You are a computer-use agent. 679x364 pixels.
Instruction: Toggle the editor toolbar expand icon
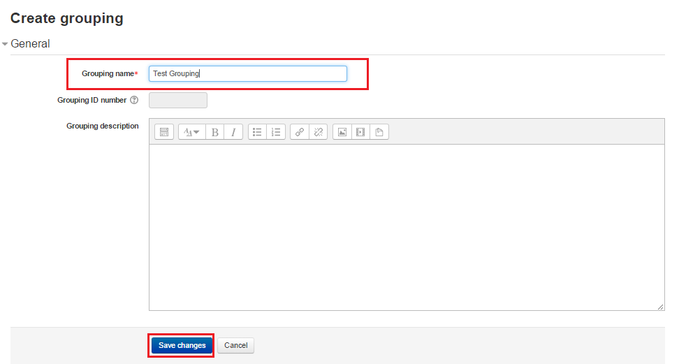coord(164,132)
